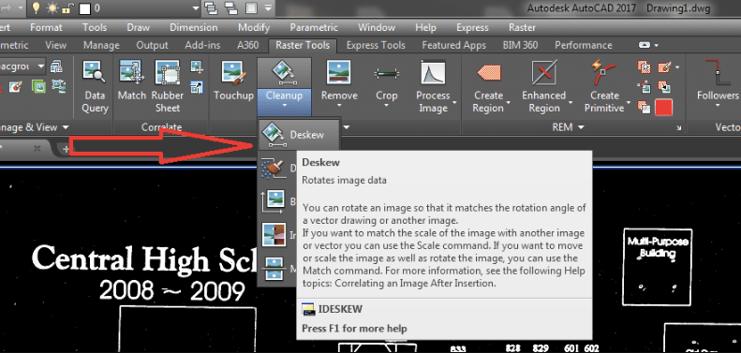Open the Dimension menu
This screenshot has width=741, height=353.
coord(194,27)
